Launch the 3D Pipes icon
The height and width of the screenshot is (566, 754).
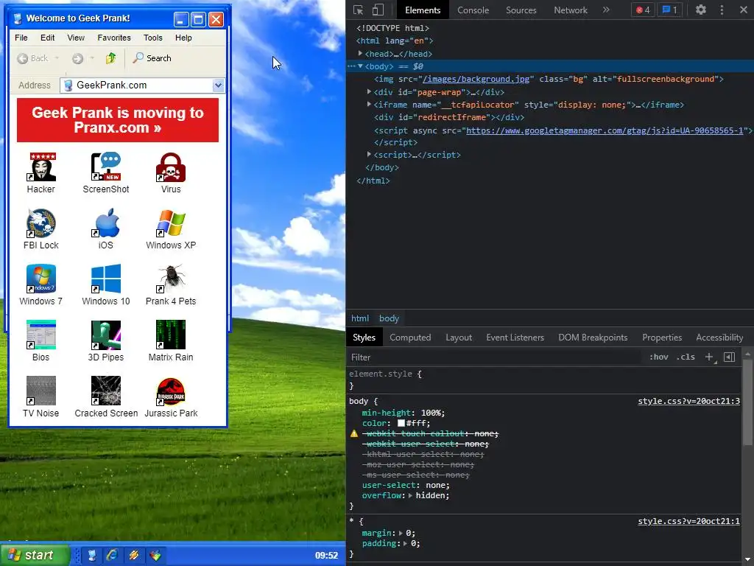(x=106, y=335)
